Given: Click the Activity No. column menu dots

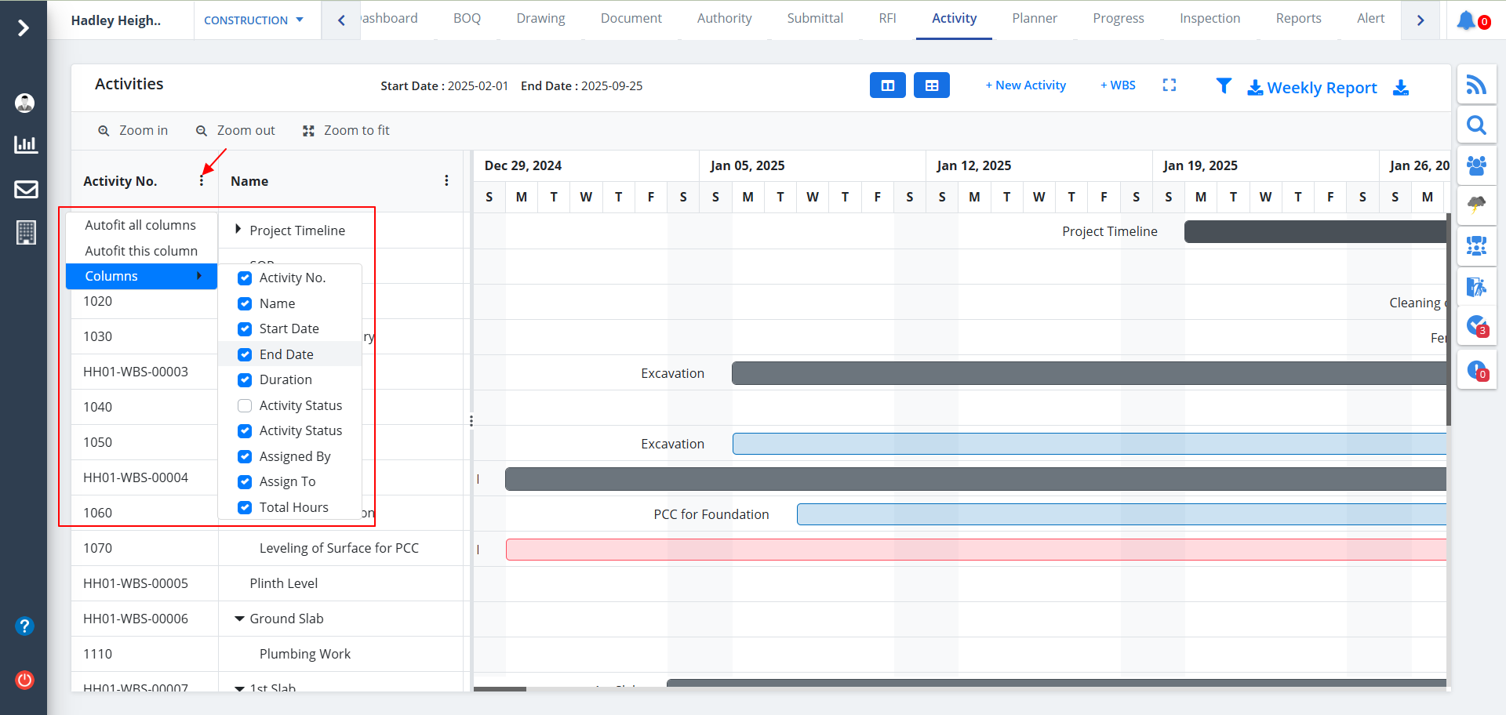Looking at the screenshot, I should [202, 181].
